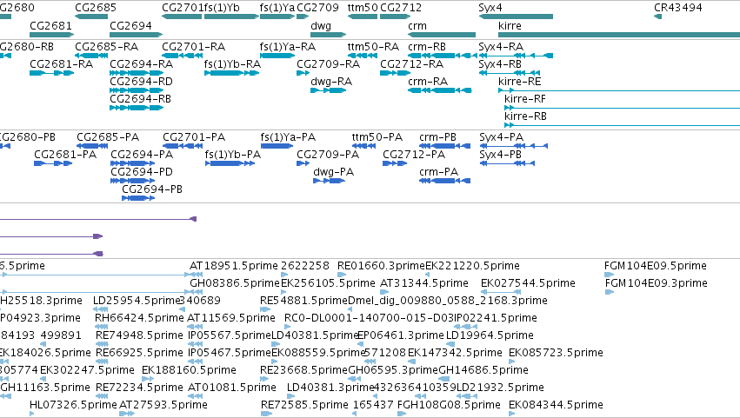This screenshot has height=418, width=740.
Task: Click the 'CR43494' gene label
Action: [x=677, y=8]
